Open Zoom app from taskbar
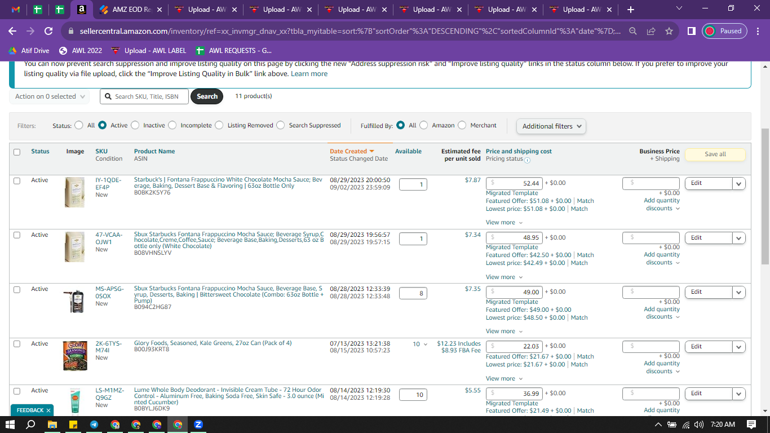The height and width of the screenshot is (433, 770). coord(198,425)
